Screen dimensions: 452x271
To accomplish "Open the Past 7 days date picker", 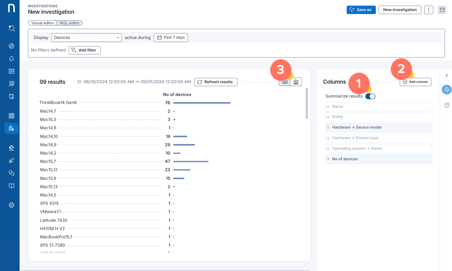I will coord(171,37).
